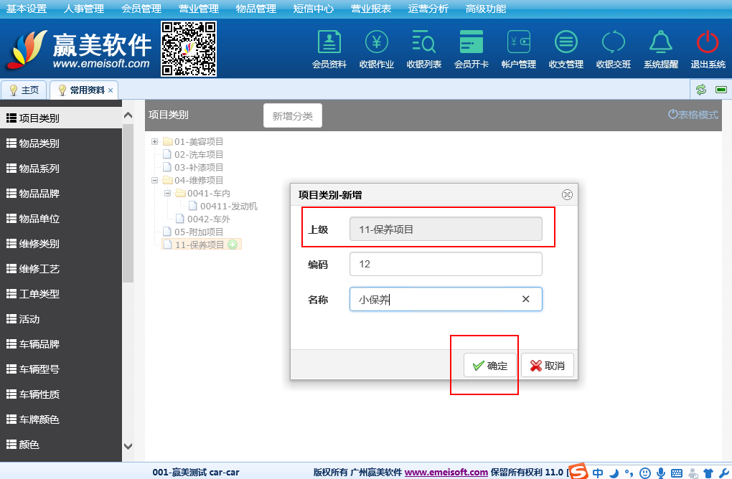Click the 收银作业 cashier icon
Screen dimensions: 732x479
[x=376, y=49]
